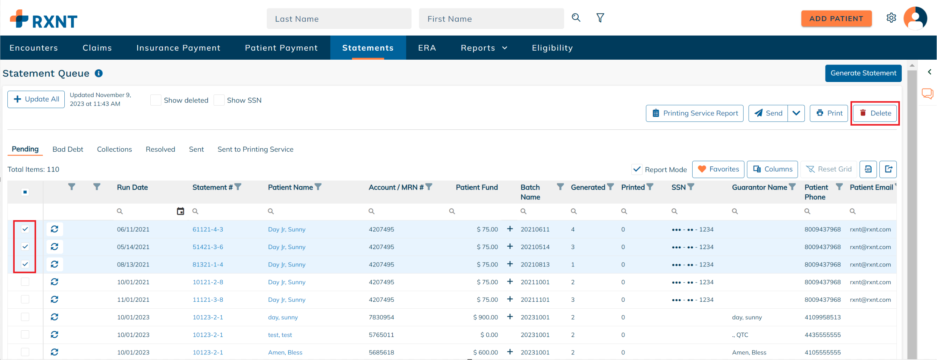937x360 pixels.
Task: Refresh the Amen, Bless statement row
Action: pyautogui.click(x=55, y=352)
